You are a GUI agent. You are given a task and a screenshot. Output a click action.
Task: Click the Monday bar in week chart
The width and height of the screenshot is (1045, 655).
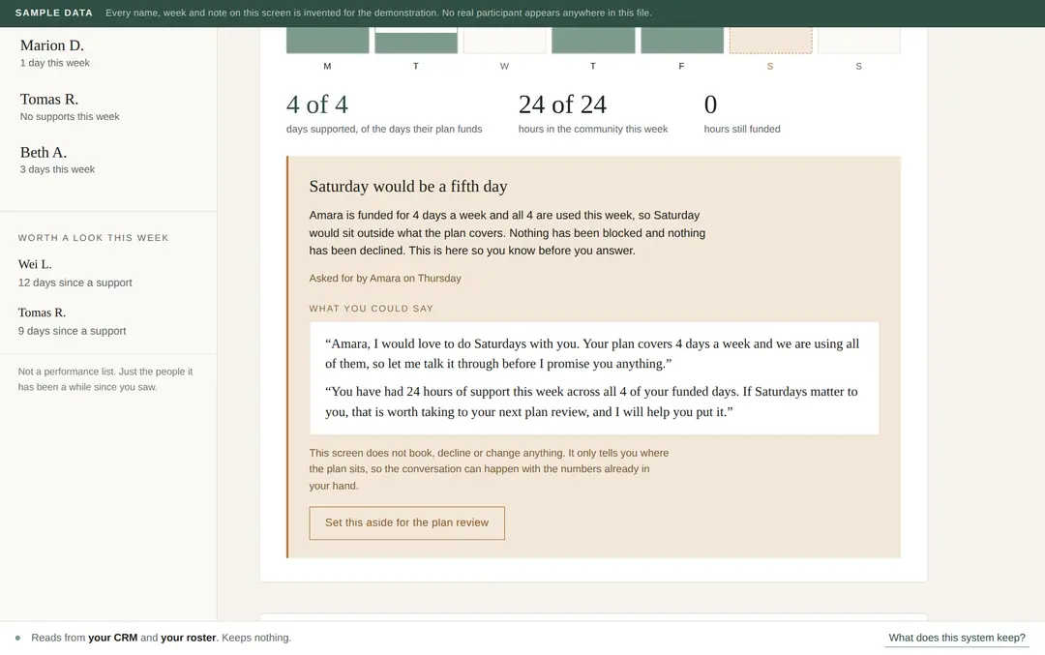[x=327, y=40]
